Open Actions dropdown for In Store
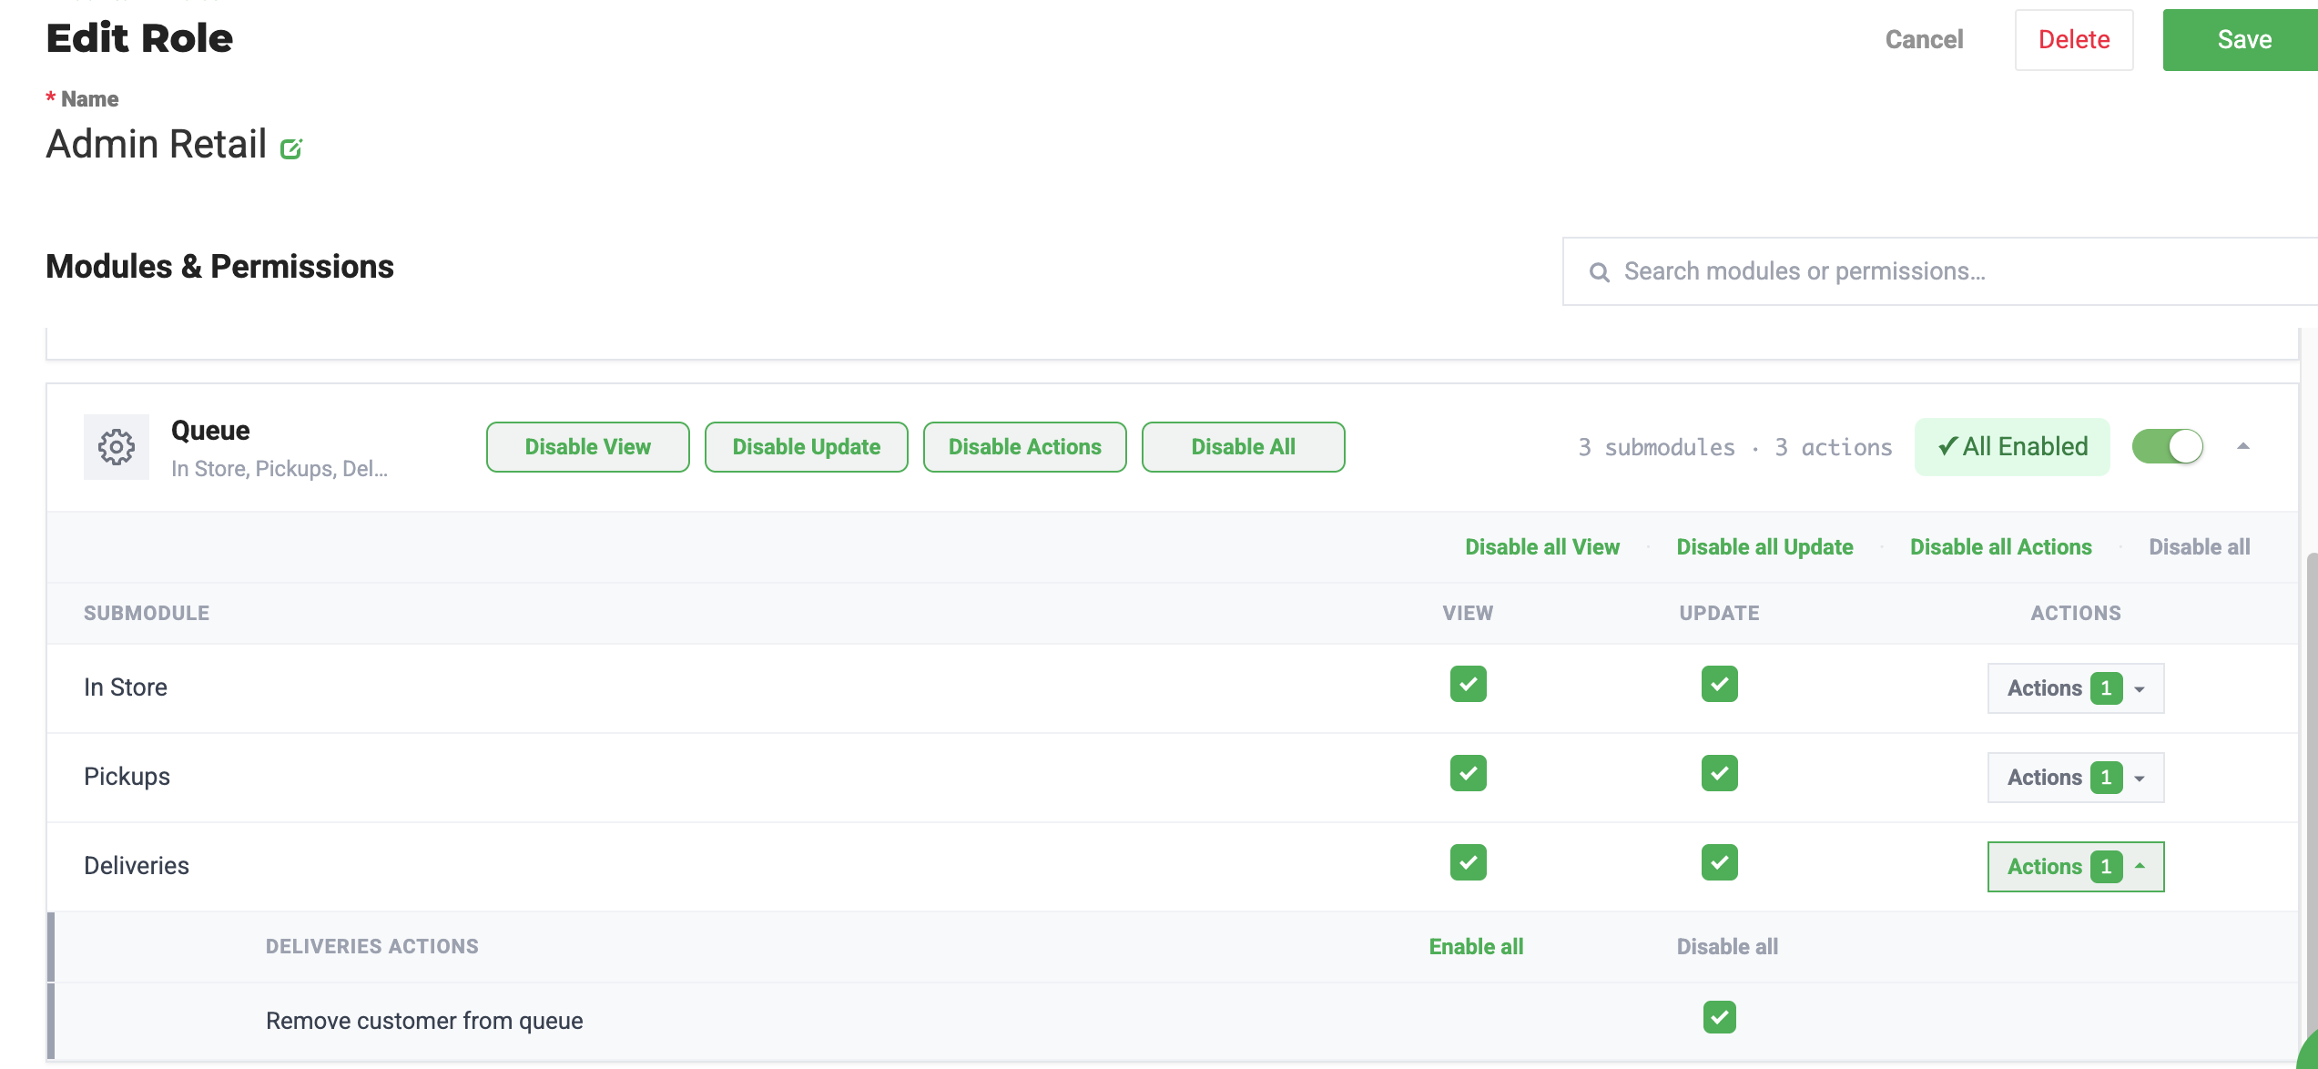 pyautogui.click(x=2076, y=688)
